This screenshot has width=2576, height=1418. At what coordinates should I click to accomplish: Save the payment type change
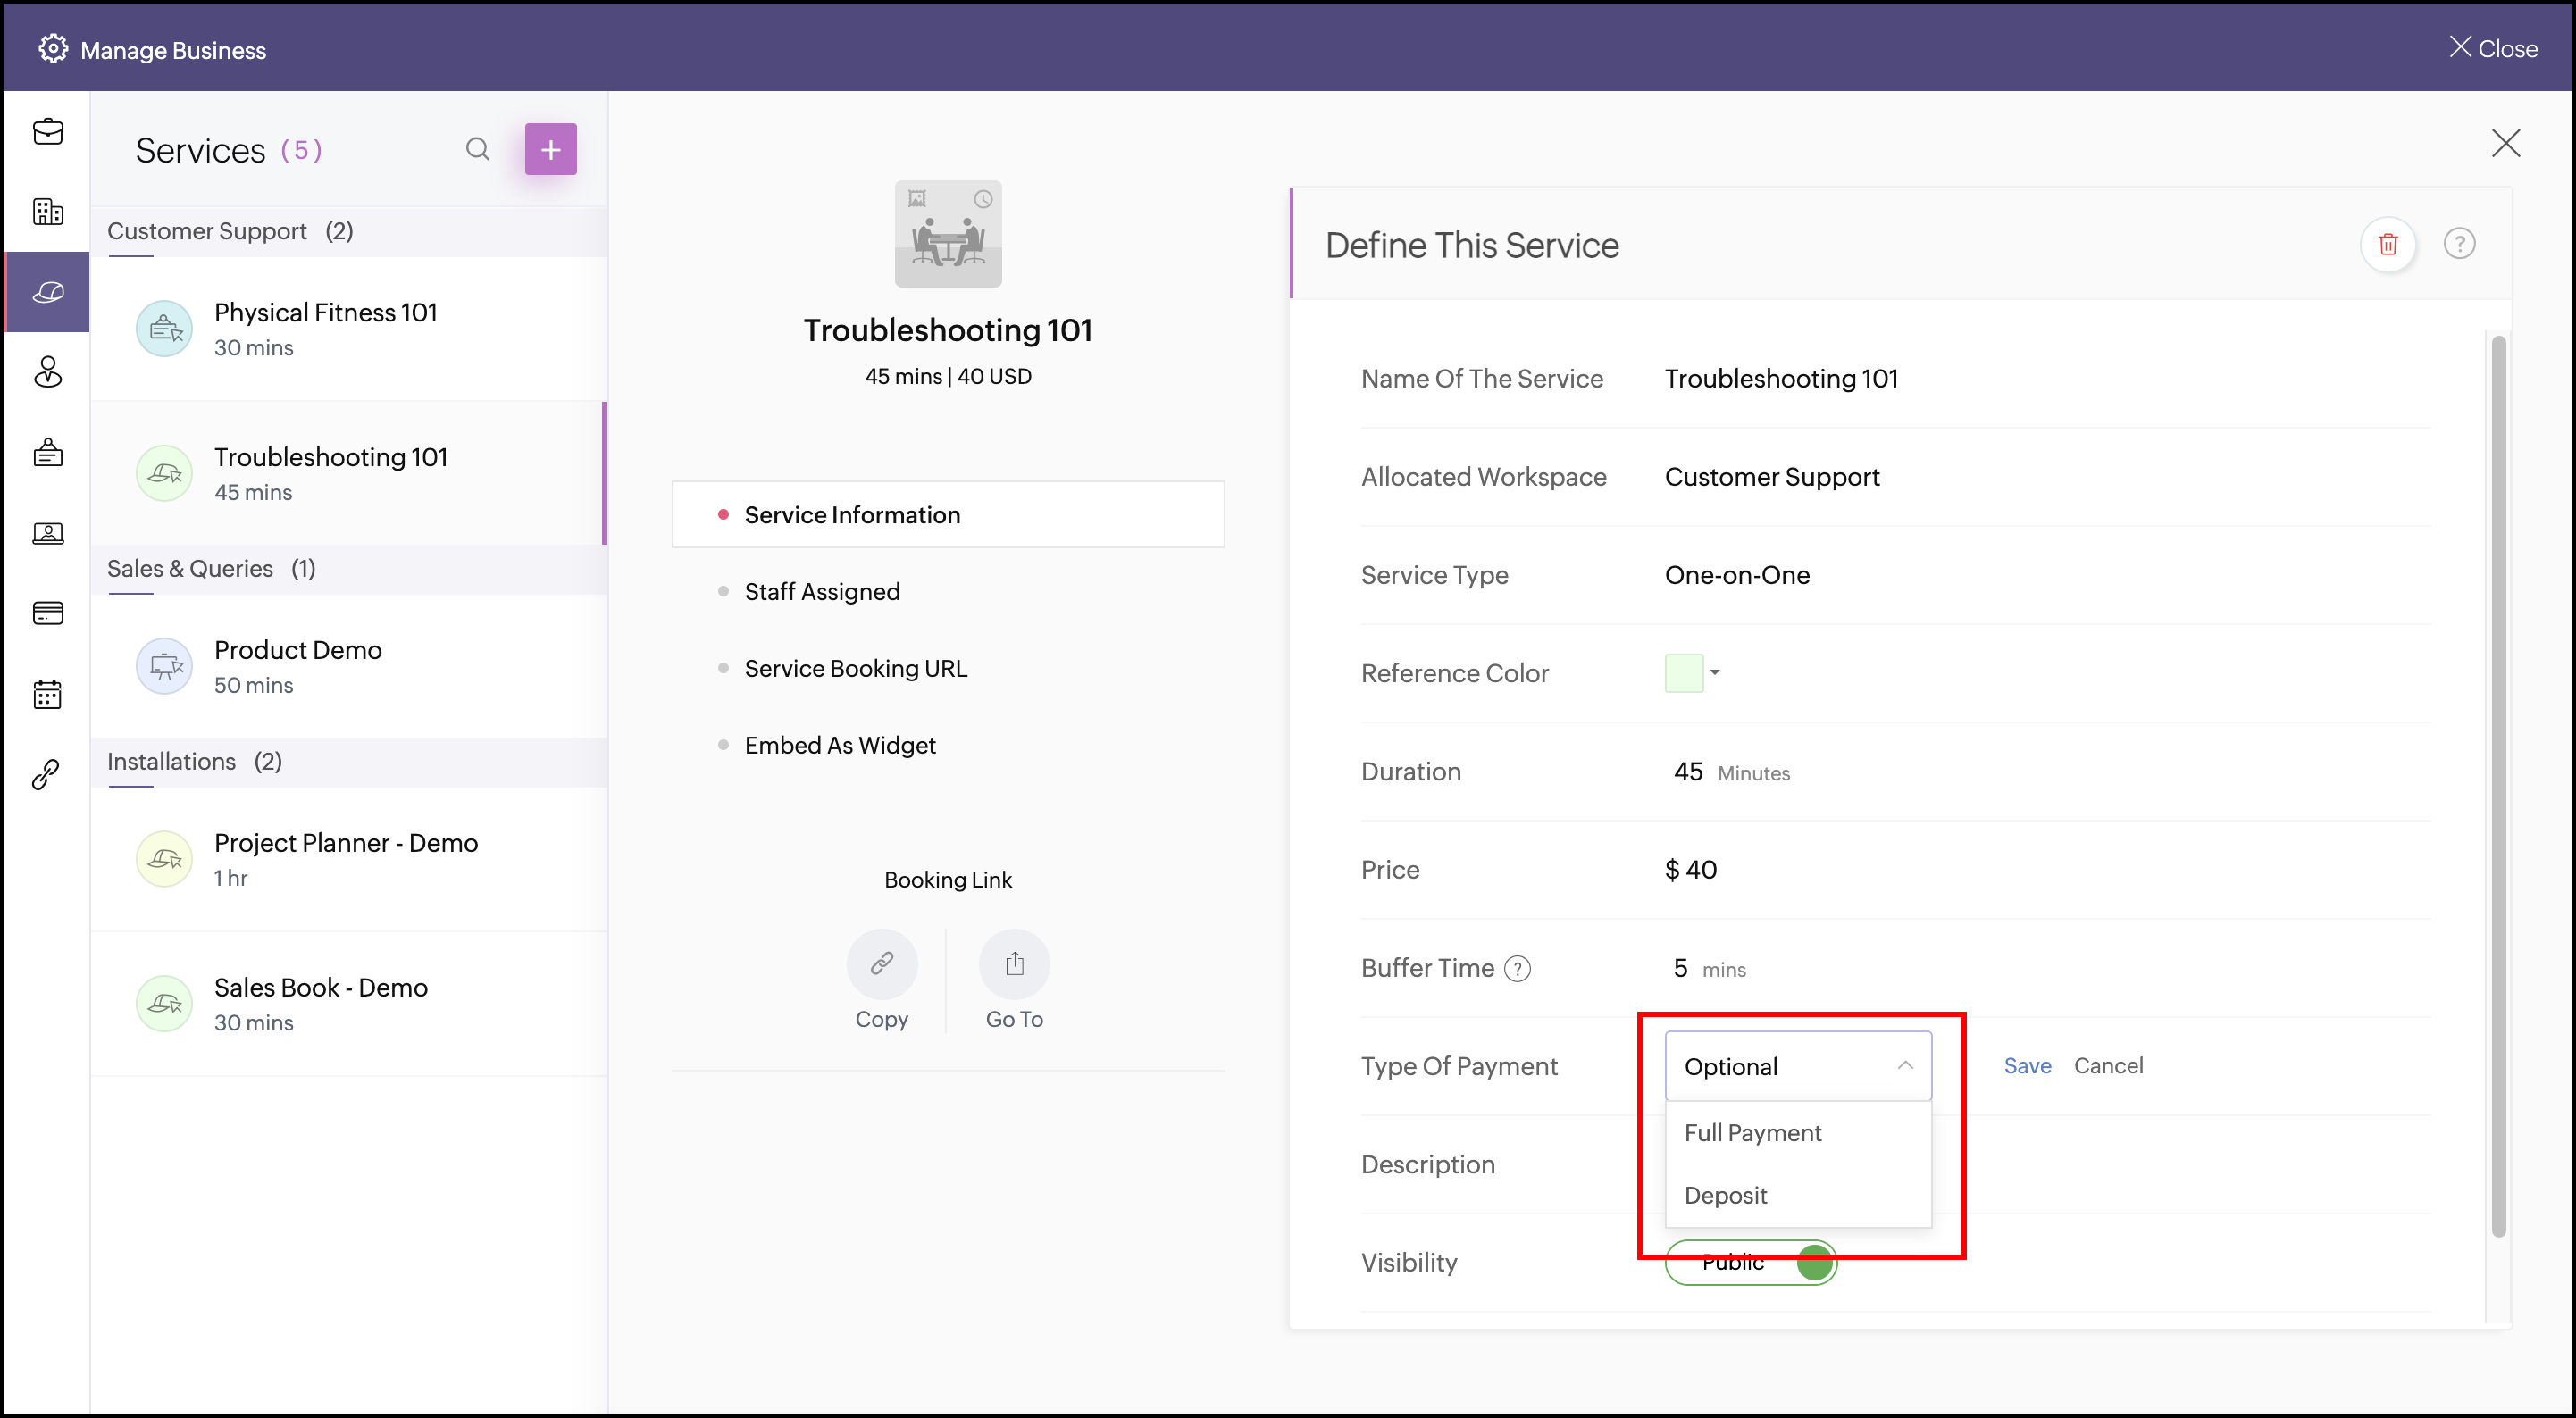(x=2026, y=1066)
